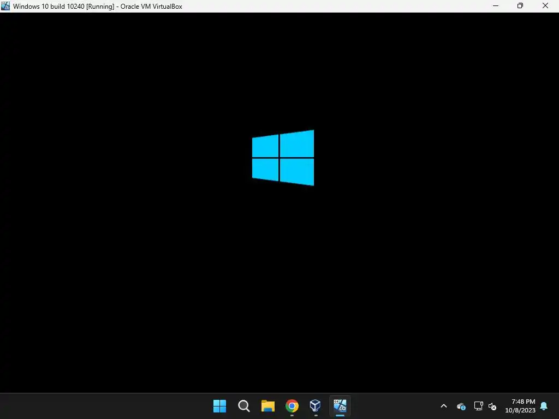
Task: Open Google Chrome from taskbar
Action: click(x=292, y=406)
